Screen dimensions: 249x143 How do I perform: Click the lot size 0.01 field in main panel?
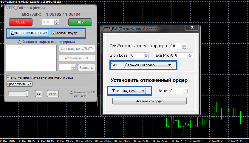48,22
